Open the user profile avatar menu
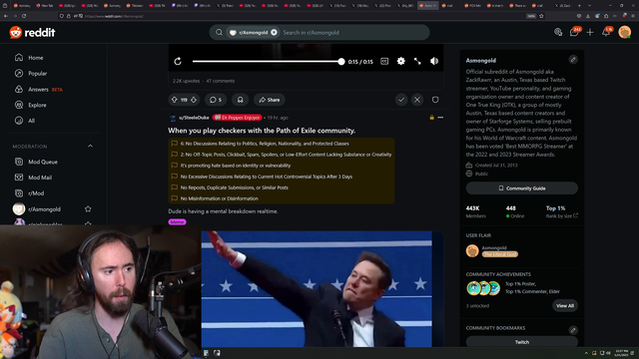The image size is (639, 359). 624,32
